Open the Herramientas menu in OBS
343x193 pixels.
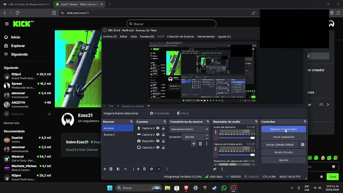click(206, 36)
